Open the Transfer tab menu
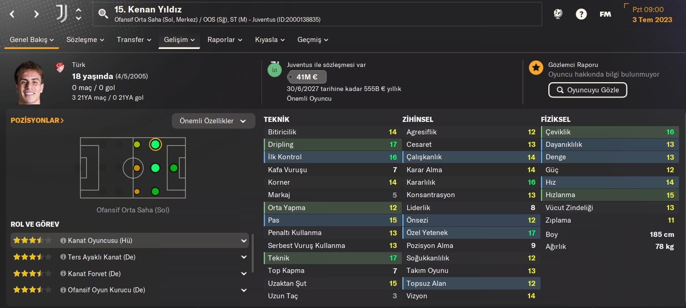 pyautogui.click(x=134, y=40)
